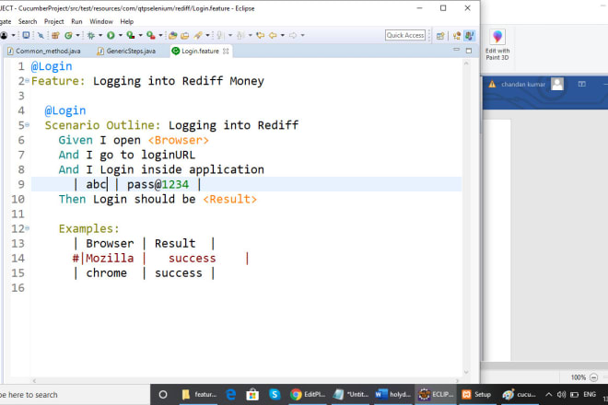Click the Debug bug icon in toolbar
This screenshot has width=608, height=405.
(91, 36)
